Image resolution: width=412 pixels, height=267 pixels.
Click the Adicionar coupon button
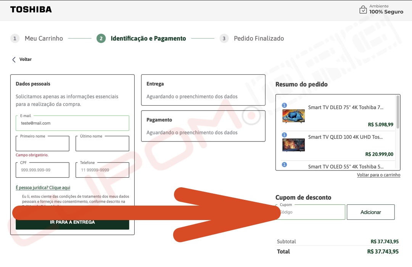[370, 212]
